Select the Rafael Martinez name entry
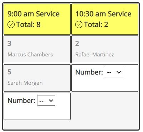Screen dimensions: 143x132 point(95,55)
